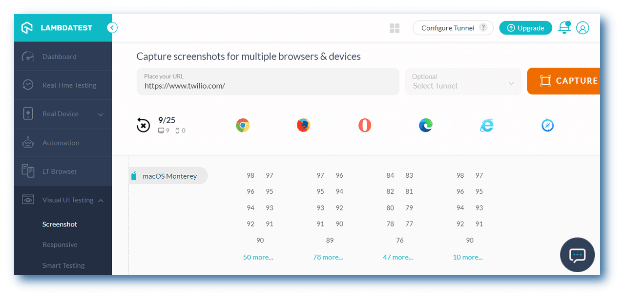Toggle Edge version 98
Viewport: 624px width, 299px height.
[460, 175]
